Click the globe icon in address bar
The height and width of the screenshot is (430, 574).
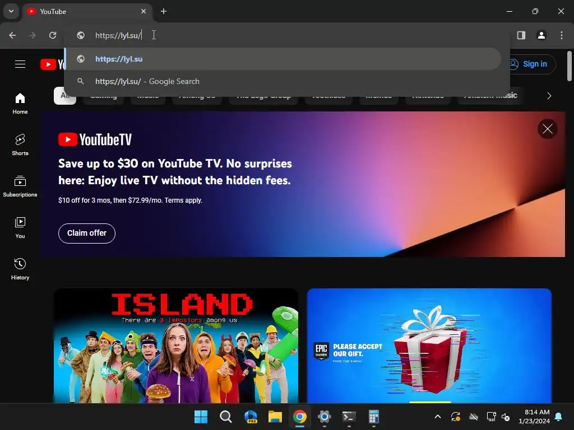pos(81,35)
